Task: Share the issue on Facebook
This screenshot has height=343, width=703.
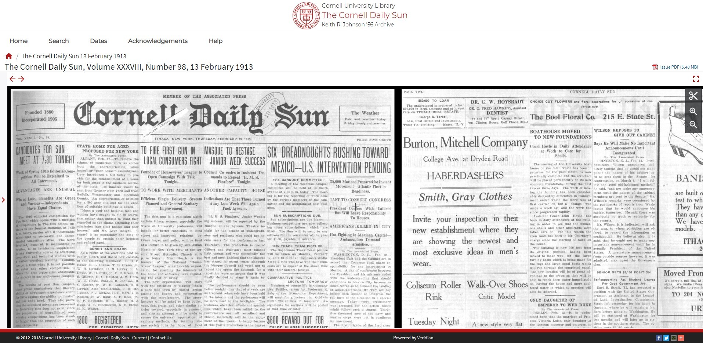Action: tap(659, 337)
